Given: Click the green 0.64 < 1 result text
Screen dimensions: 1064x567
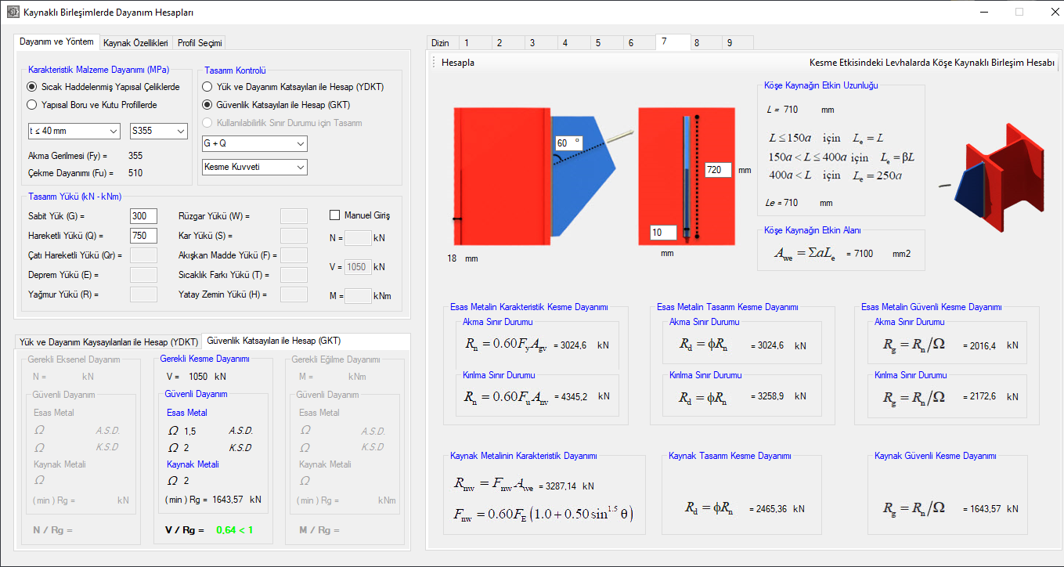Looking at the screenshot, I should [234, 530].
